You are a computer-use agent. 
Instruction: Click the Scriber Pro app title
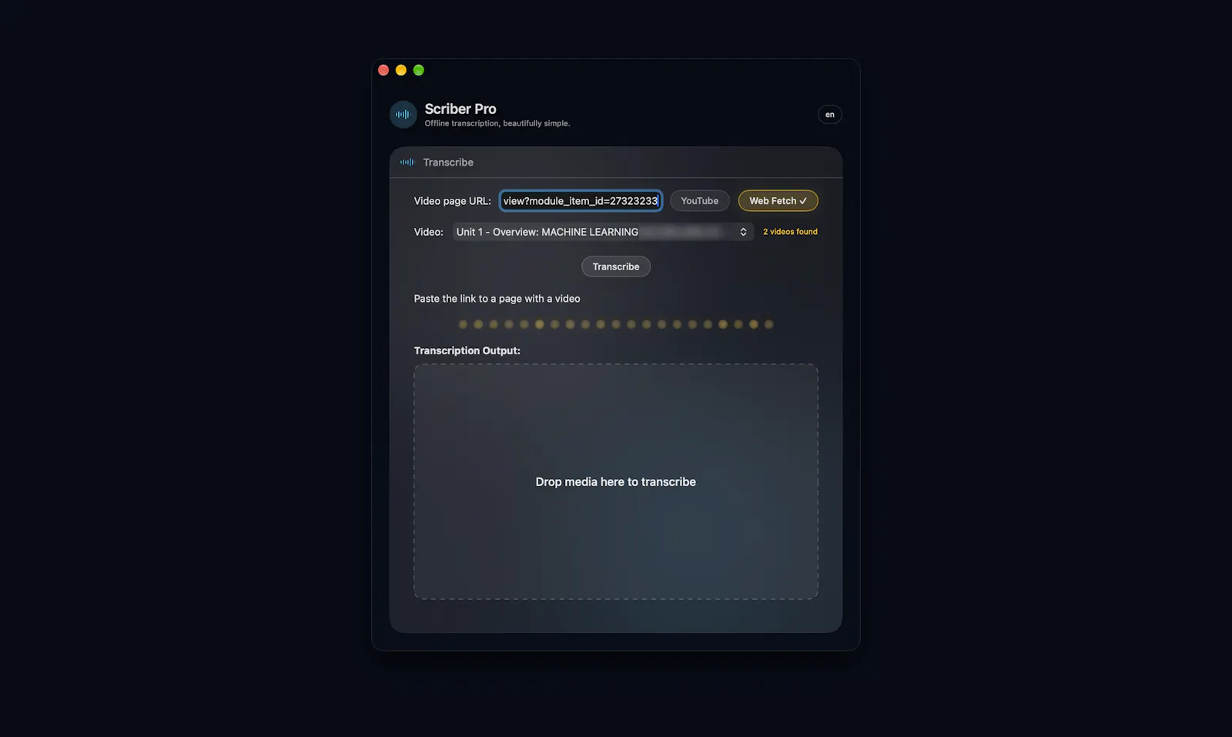pyautogui.click(x=460, y=109)
